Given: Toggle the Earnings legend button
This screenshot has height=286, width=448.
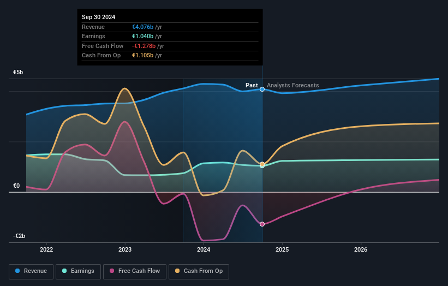Looking at the screenshot, I should click(78, 271).
